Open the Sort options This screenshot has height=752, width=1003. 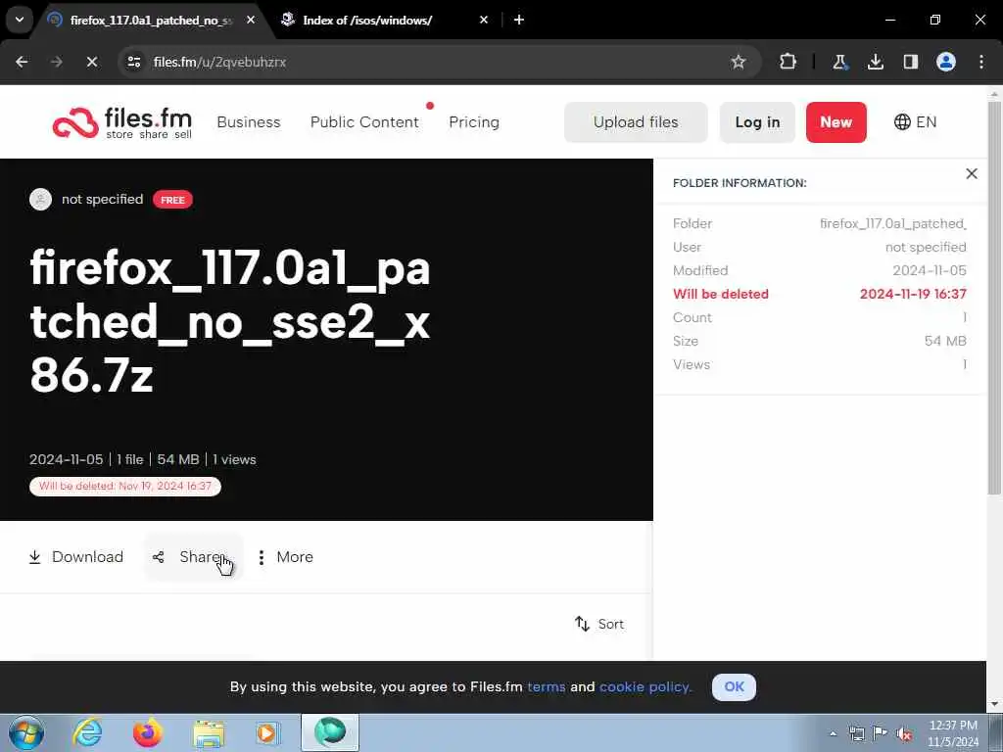pos(599,624)
